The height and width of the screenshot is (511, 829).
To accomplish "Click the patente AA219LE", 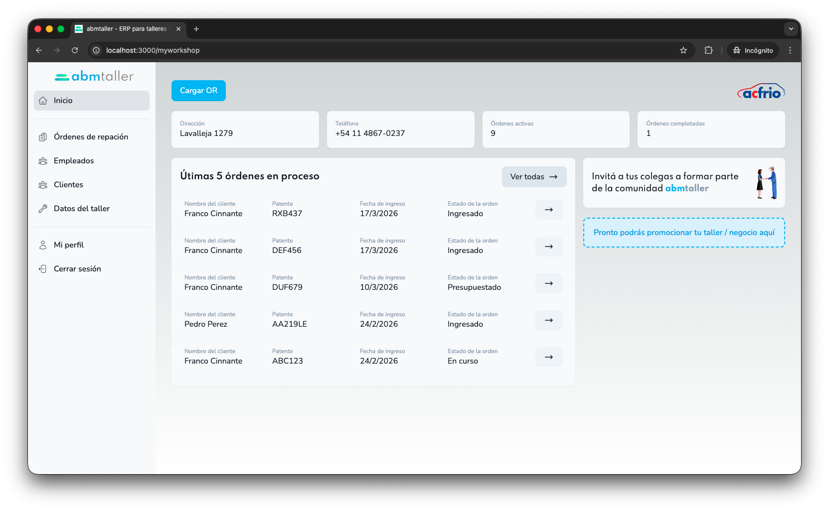I will (290, 324).
